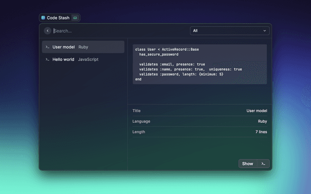Click the terminal icon next to Hello world
The height and width of the screenshot is (194, 311).
coord(47,59)
